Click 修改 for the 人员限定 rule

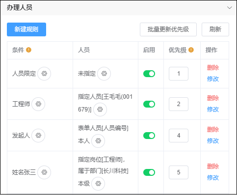pyautogui.click(x=213, y=79)
